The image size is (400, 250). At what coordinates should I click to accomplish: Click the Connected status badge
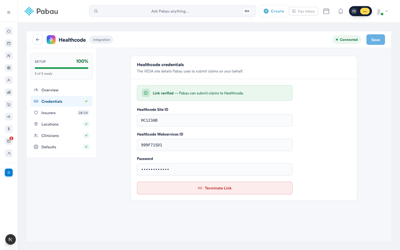[347, 40]
